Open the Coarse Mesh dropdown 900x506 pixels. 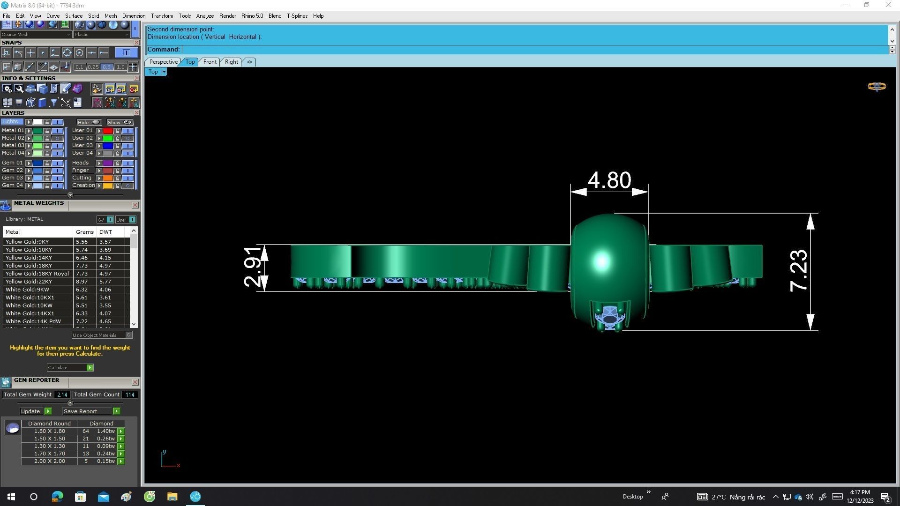pos(68,35)
